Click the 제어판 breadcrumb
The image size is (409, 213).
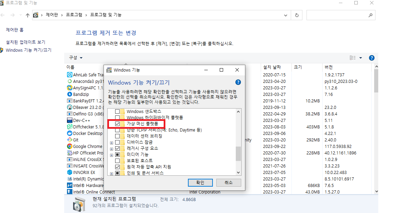tap(52, 15)
